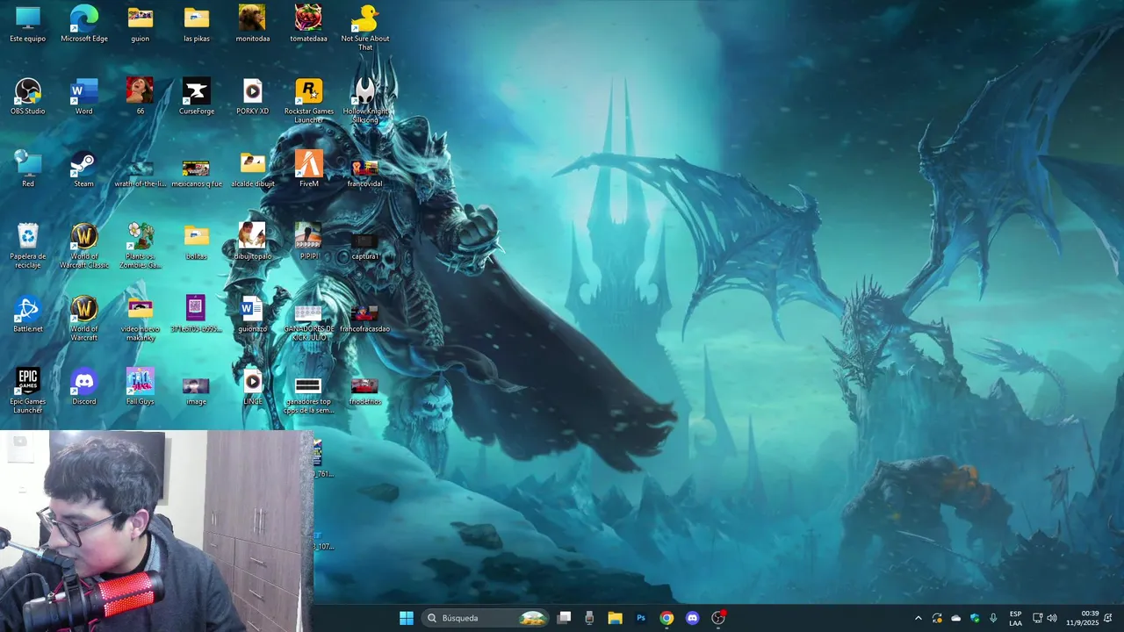Select the Not Sure About That duck icon
This screenshot has width=1124, height=632.
pos(365,27)
